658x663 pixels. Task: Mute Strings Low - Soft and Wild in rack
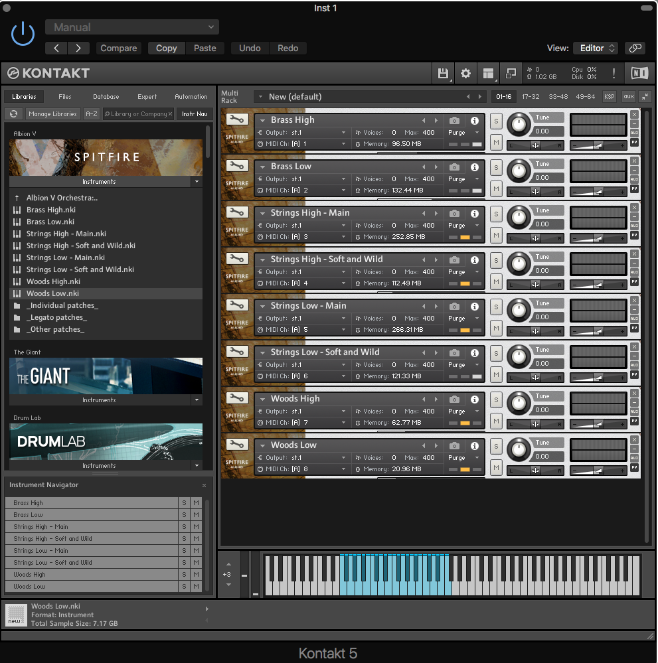[497, 374]
